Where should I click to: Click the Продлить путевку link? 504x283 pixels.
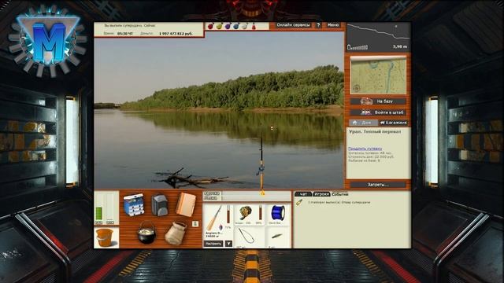click(x=365, y=149)
